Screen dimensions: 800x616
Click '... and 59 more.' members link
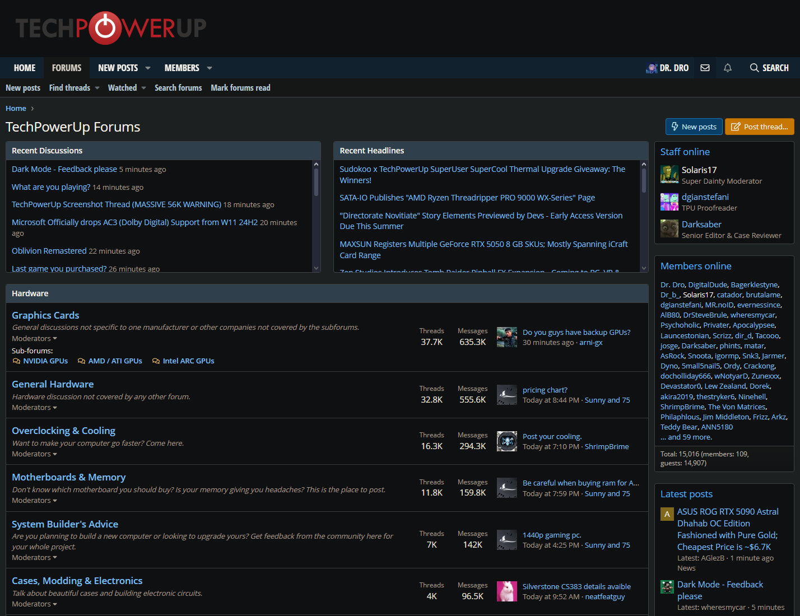point(686,437)
